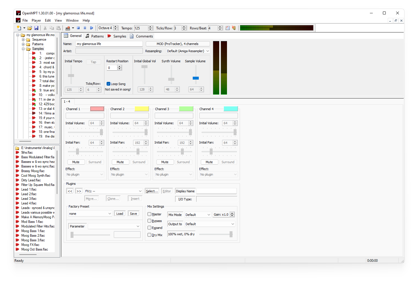Screen dimensions: 418x286
Task: Open dropdown arrow beside New file icon
Action: point(24,28)
